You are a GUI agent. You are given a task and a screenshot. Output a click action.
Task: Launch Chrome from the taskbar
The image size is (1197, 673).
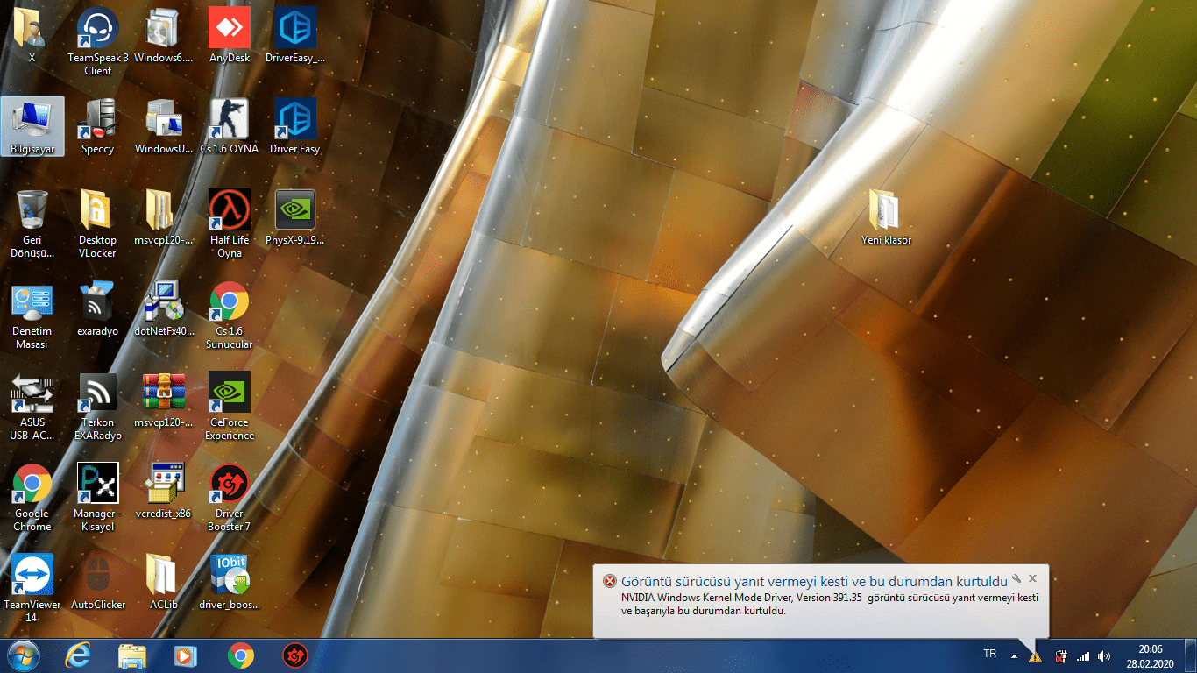tap(240, 655)
